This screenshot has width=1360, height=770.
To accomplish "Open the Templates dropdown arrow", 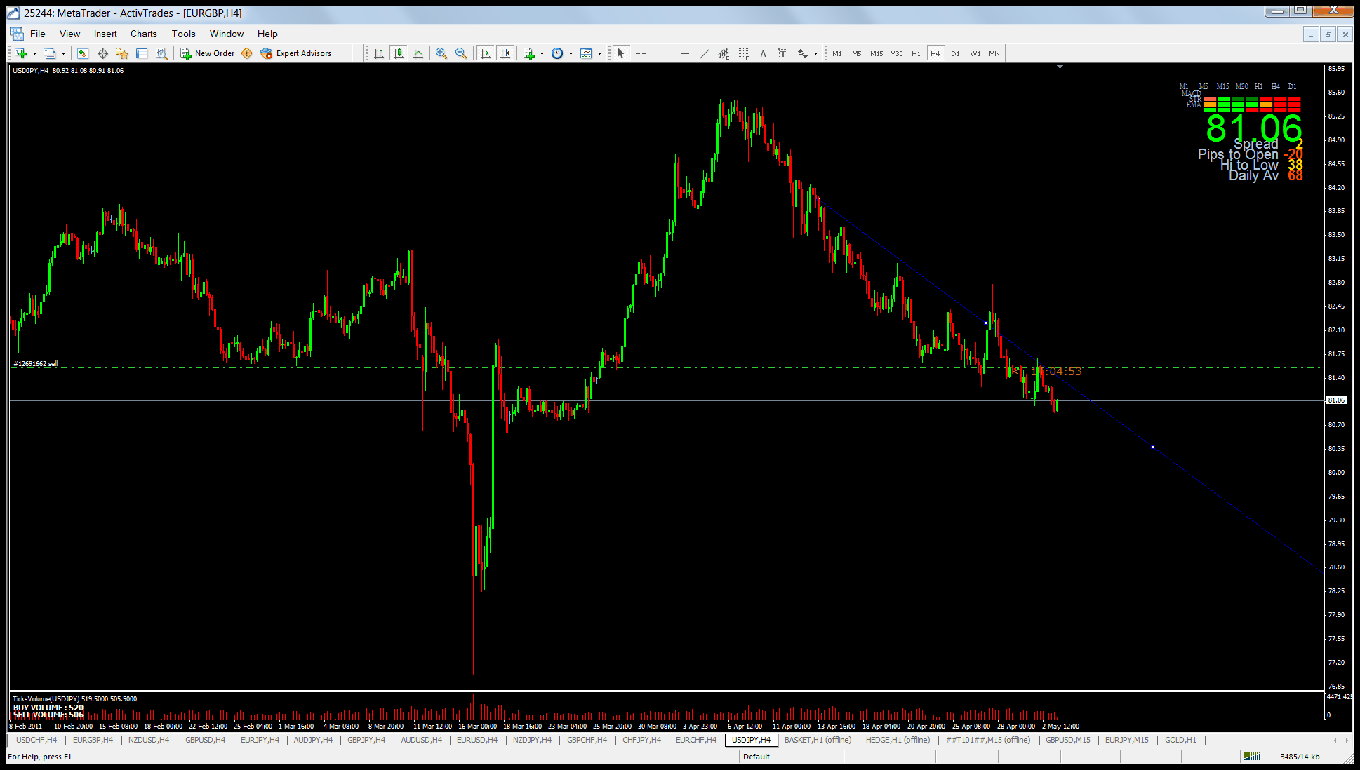I will pyautogui.click(x=599, y=53).
